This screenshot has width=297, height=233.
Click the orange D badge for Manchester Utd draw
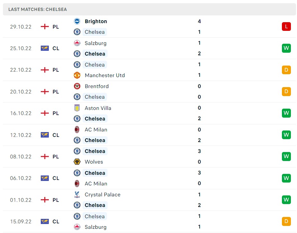(286, 70)
